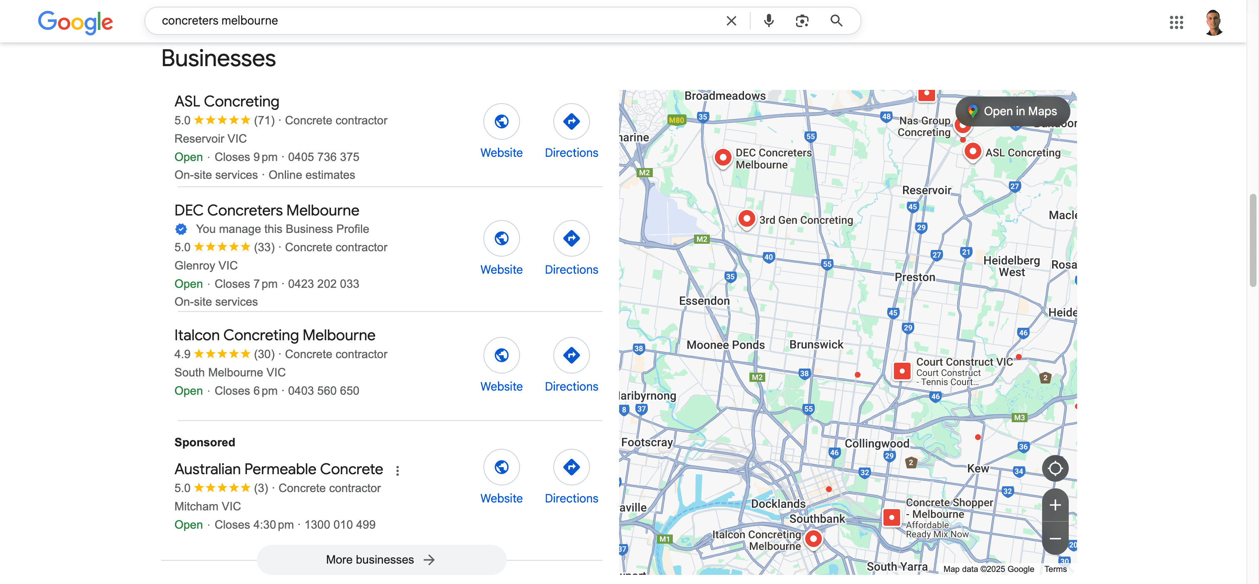The image size is (1259, 584).
Task: Get directions to Italcon Concreting Melbourne
Action: click(x=571, y=355)
